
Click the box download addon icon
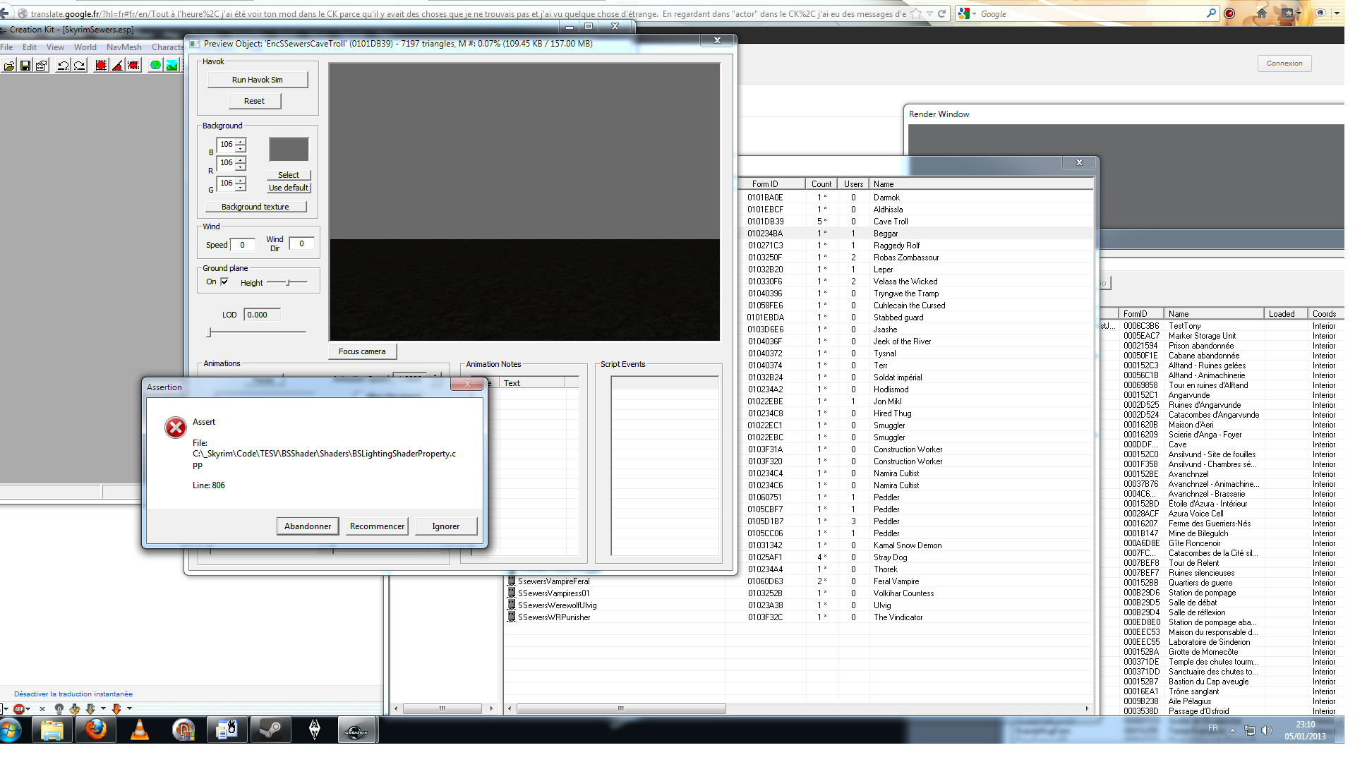coord(75,709)
